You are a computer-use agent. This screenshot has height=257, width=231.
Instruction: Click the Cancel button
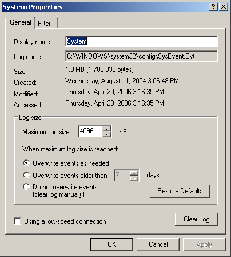158,244
